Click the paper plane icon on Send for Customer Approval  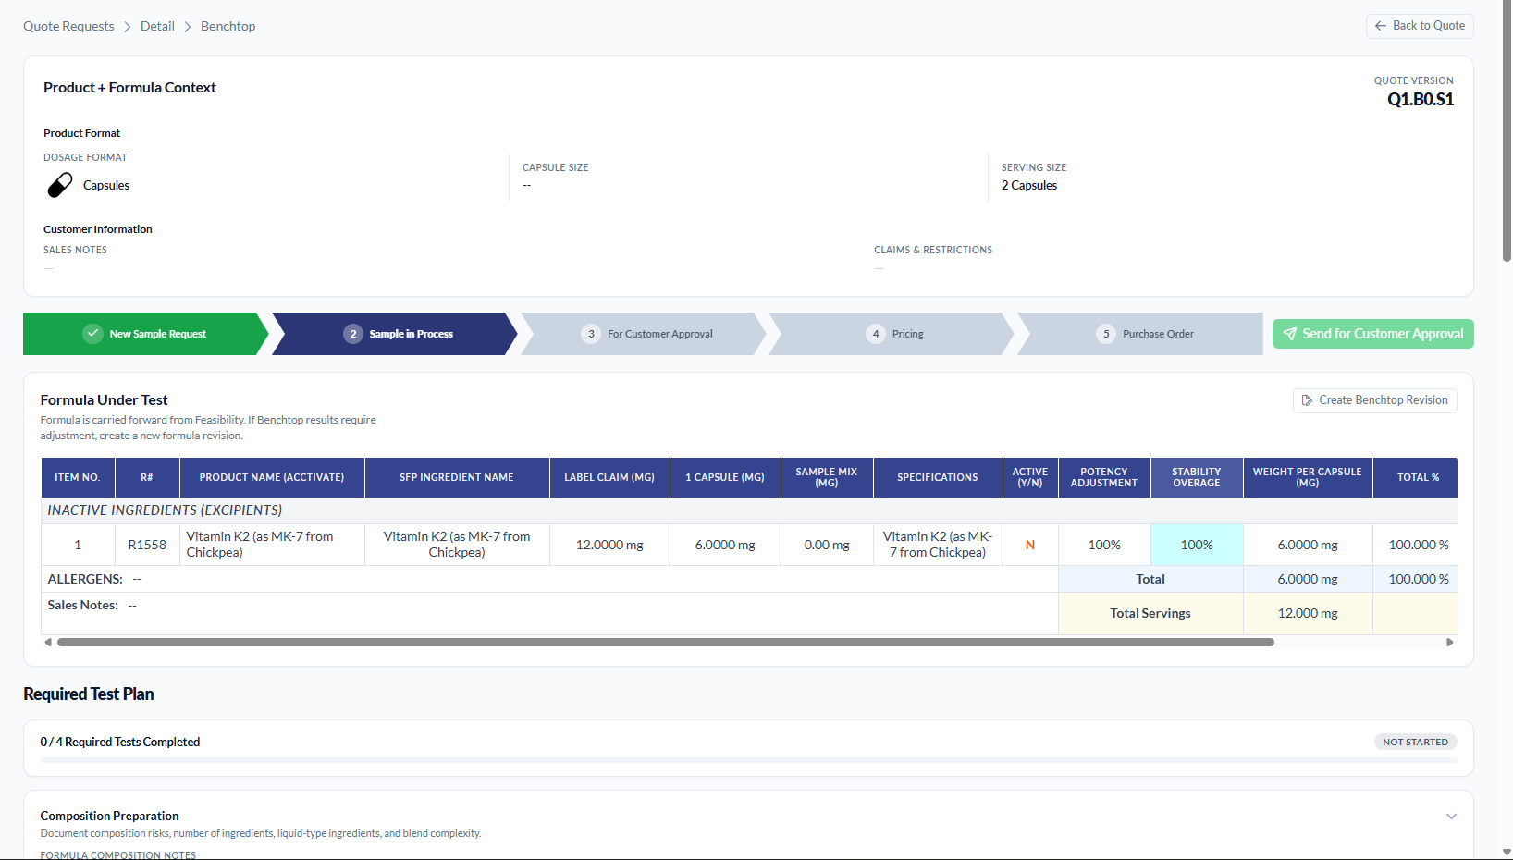pos(1290,334)
